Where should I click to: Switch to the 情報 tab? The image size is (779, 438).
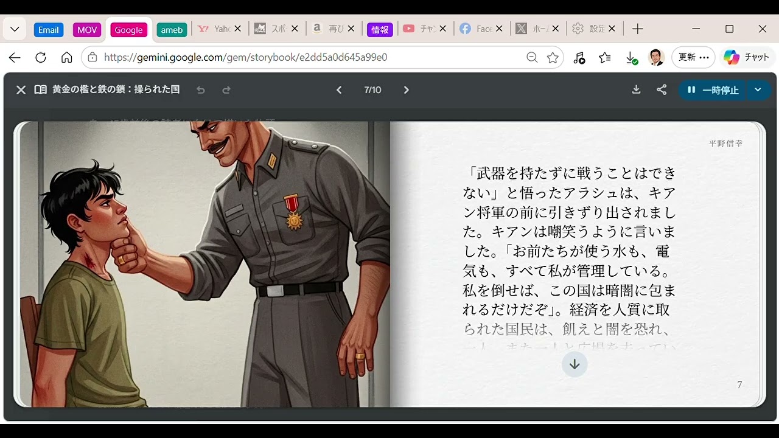coord(380,30)
